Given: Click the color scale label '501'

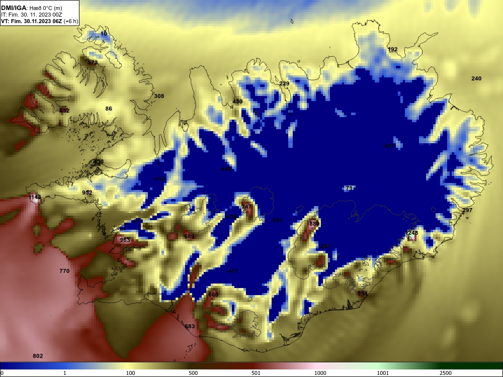Looking at the screenshot, I should pyautogui.click(x=256, y=373).
